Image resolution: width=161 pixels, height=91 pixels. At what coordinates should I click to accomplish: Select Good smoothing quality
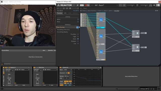pos(78,39)
